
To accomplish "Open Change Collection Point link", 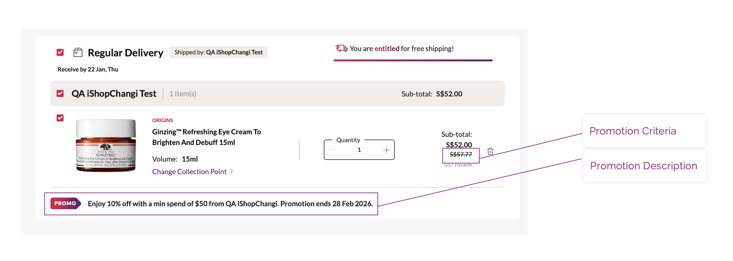I will click(x=189, y=172).
